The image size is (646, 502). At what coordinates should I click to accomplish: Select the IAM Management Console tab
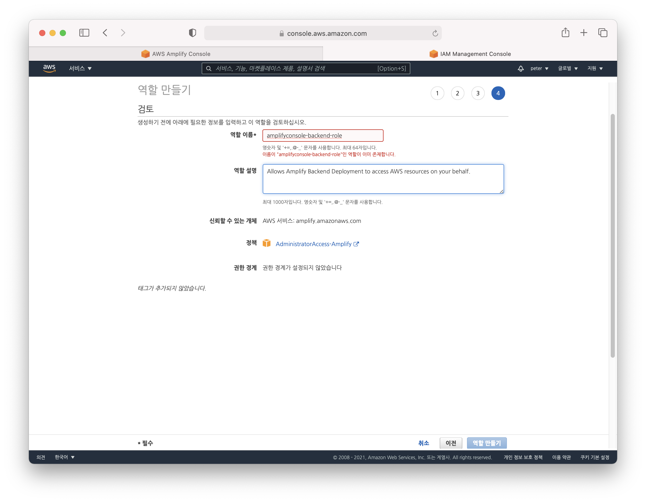click(x=470, y=54)
